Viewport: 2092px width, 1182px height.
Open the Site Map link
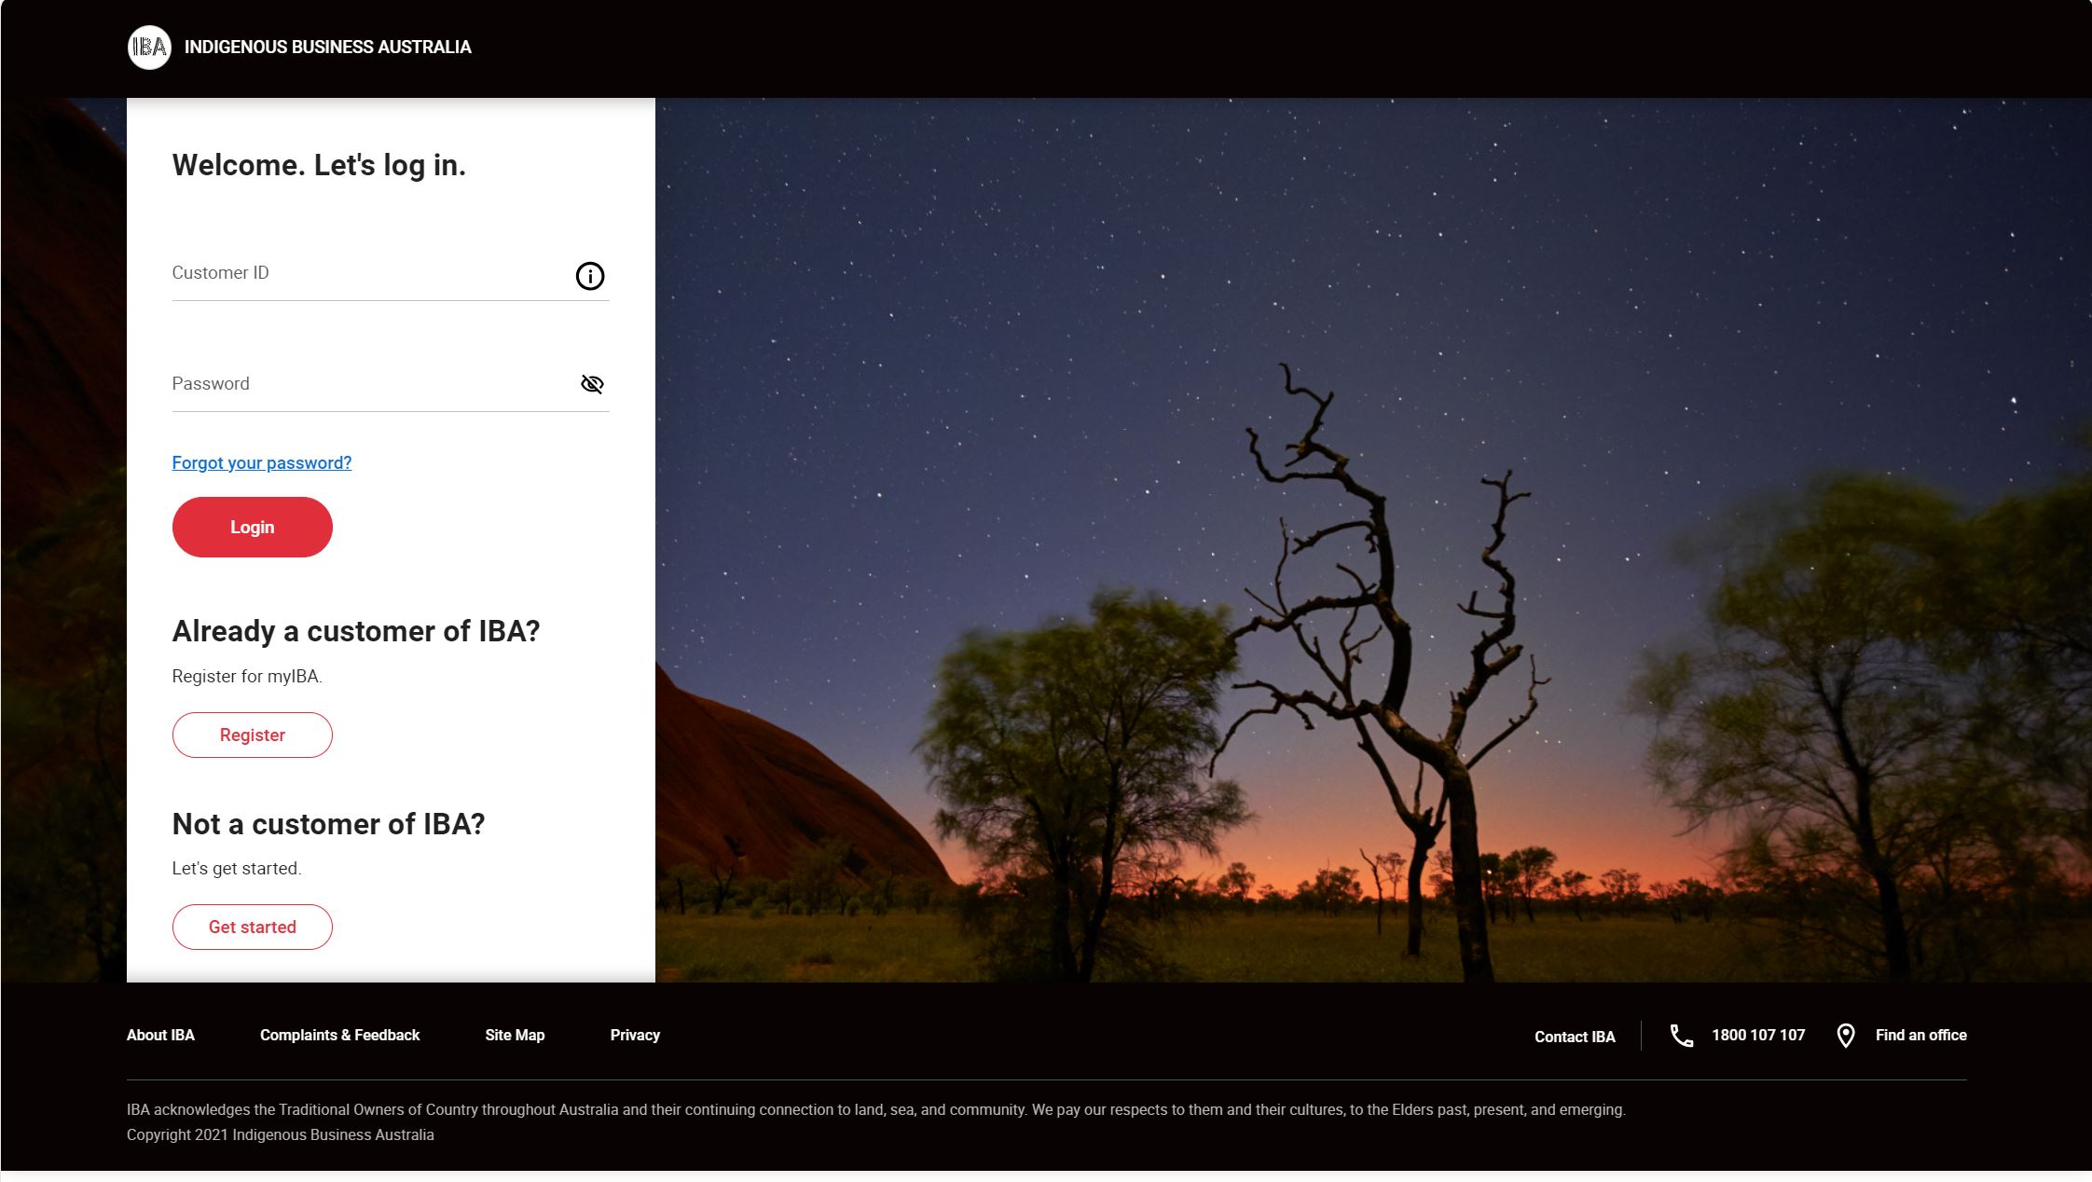coord(515,1035)
